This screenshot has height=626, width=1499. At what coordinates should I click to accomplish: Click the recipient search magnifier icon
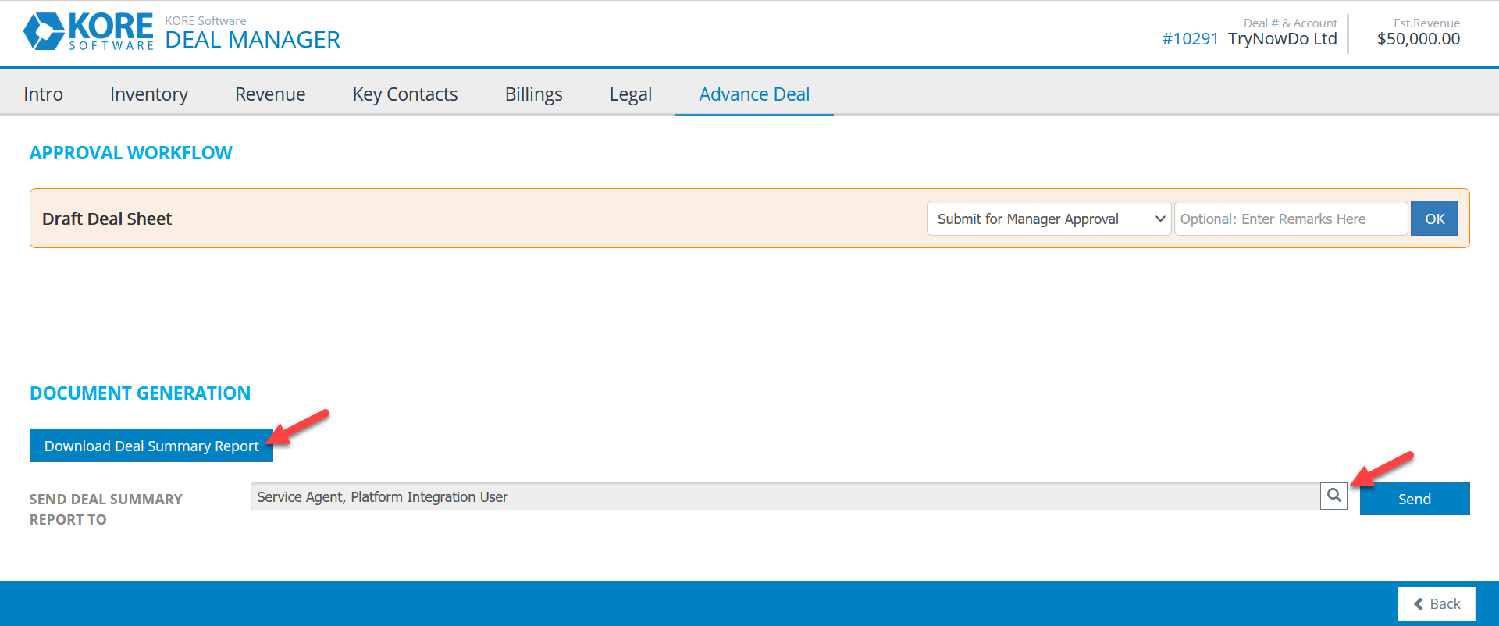[x=1333, y=496]
